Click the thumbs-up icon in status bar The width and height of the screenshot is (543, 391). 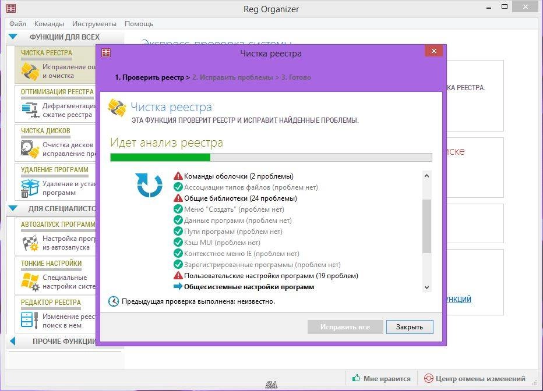pos(356,378)
